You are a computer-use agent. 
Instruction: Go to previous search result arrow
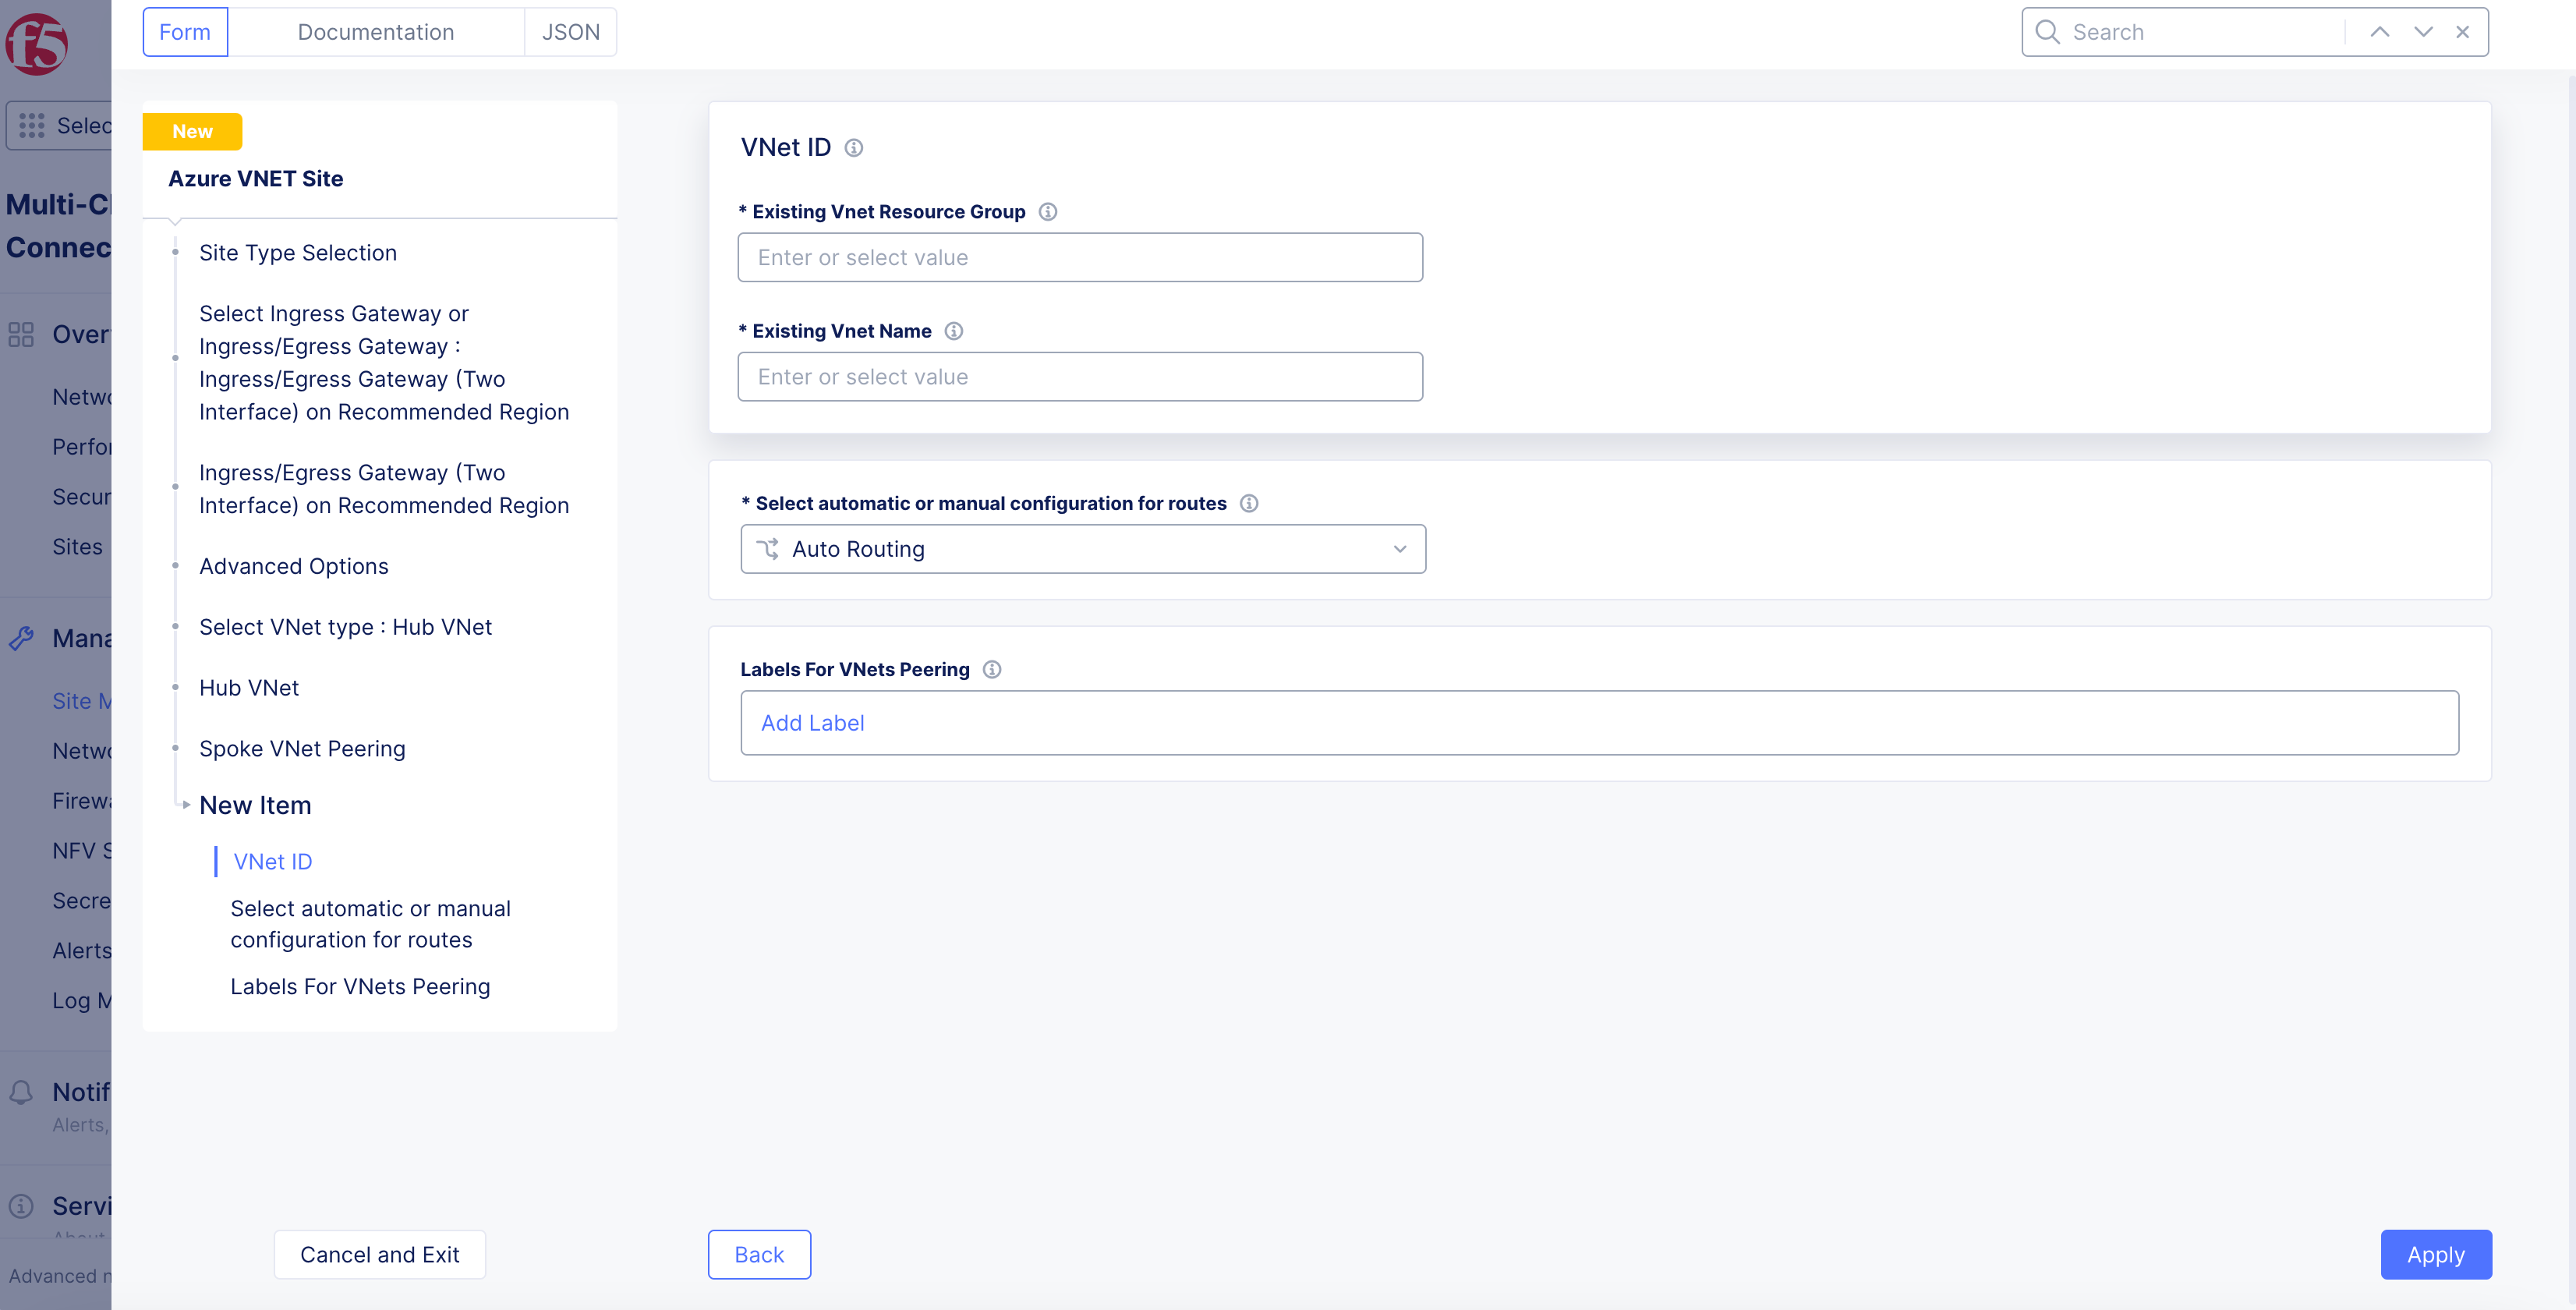2379,32
